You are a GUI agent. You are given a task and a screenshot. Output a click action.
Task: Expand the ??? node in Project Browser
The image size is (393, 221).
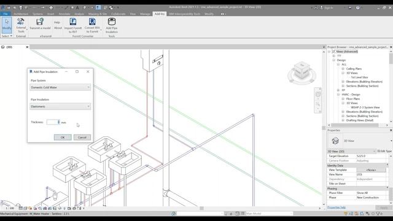click(x=333, y=56)
